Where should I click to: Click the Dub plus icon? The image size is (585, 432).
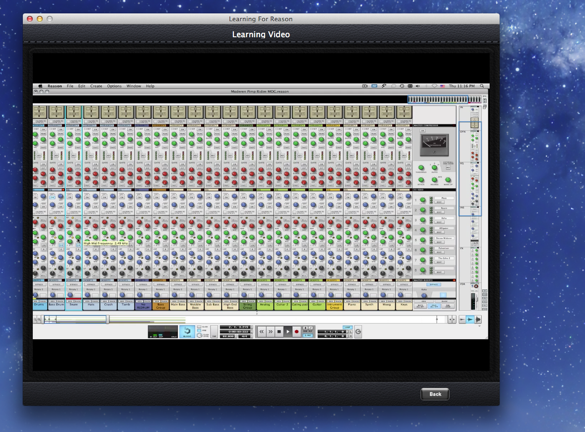click(x=305, y=328)
